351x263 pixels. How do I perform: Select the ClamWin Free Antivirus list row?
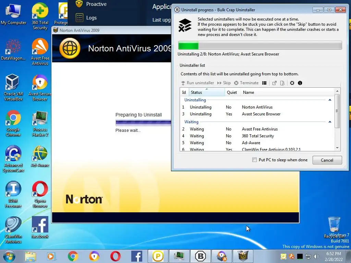point(257,149)
